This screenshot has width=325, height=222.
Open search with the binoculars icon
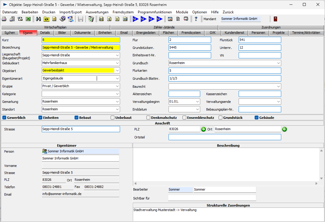(x=38, y=19)
